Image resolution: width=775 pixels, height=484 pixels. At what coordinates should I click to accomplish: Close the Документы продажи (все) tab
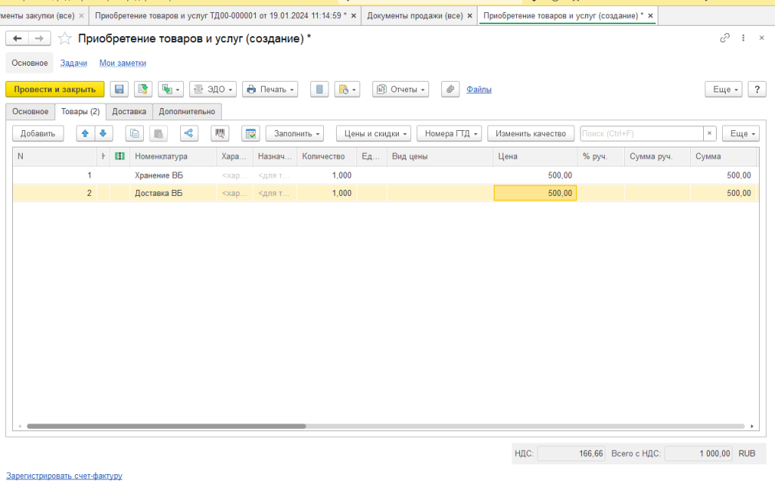click(469, 16)
